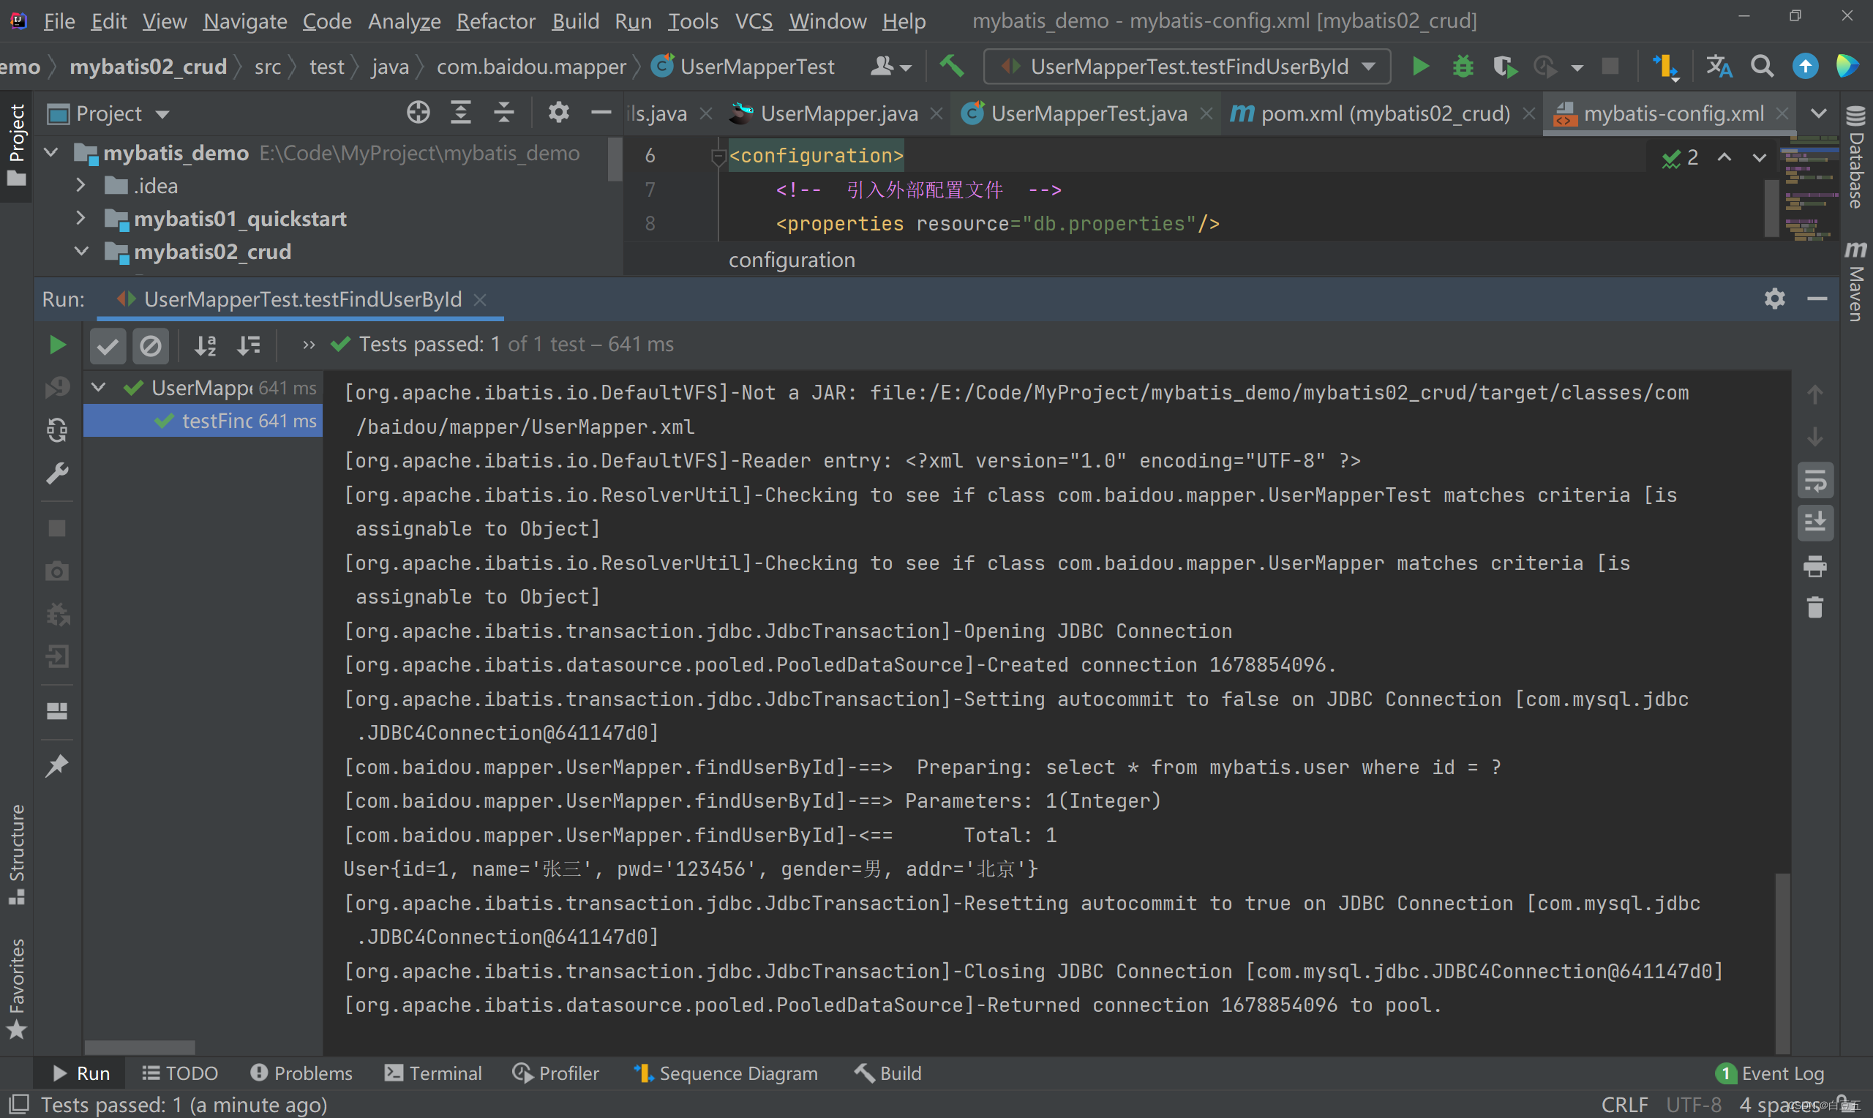Image resolution: width=1873 pixels, height=1118 pixels.
Task: Open the Problems tool window
Action: (x=301, y=1073)
